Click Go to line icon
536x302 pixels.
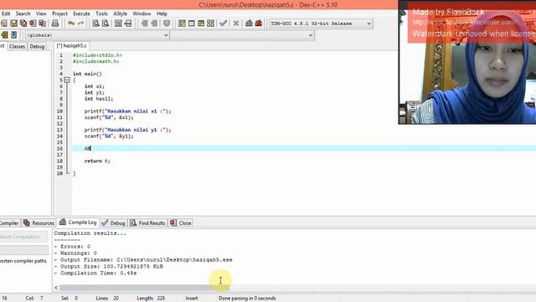(x=128, y=23)
